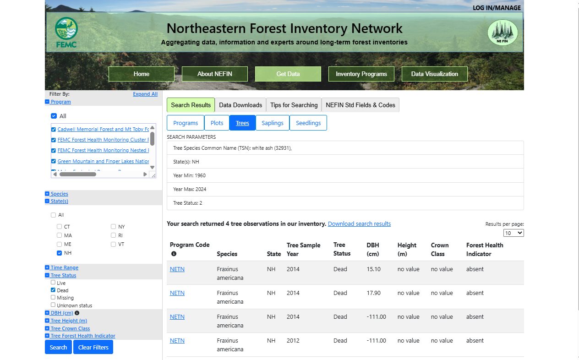Uncheck the Dead tree status checkbox
The width and height of the screenshot is (579, 360).
click(x=53, y=290)
